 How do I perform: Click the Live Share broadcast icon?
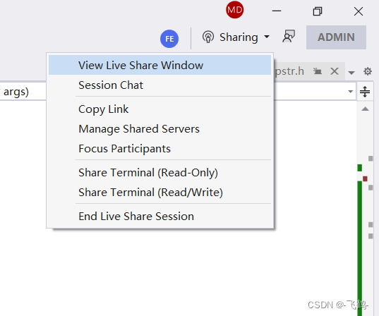[x=208, y=37]
